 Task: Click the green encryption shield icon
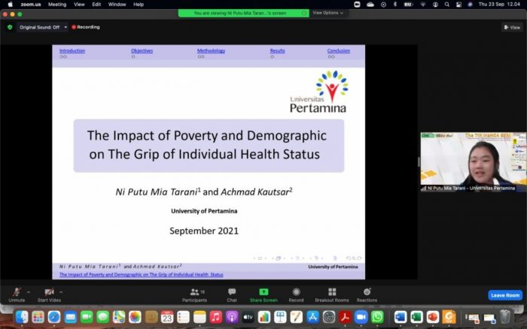tap(10, 27)
